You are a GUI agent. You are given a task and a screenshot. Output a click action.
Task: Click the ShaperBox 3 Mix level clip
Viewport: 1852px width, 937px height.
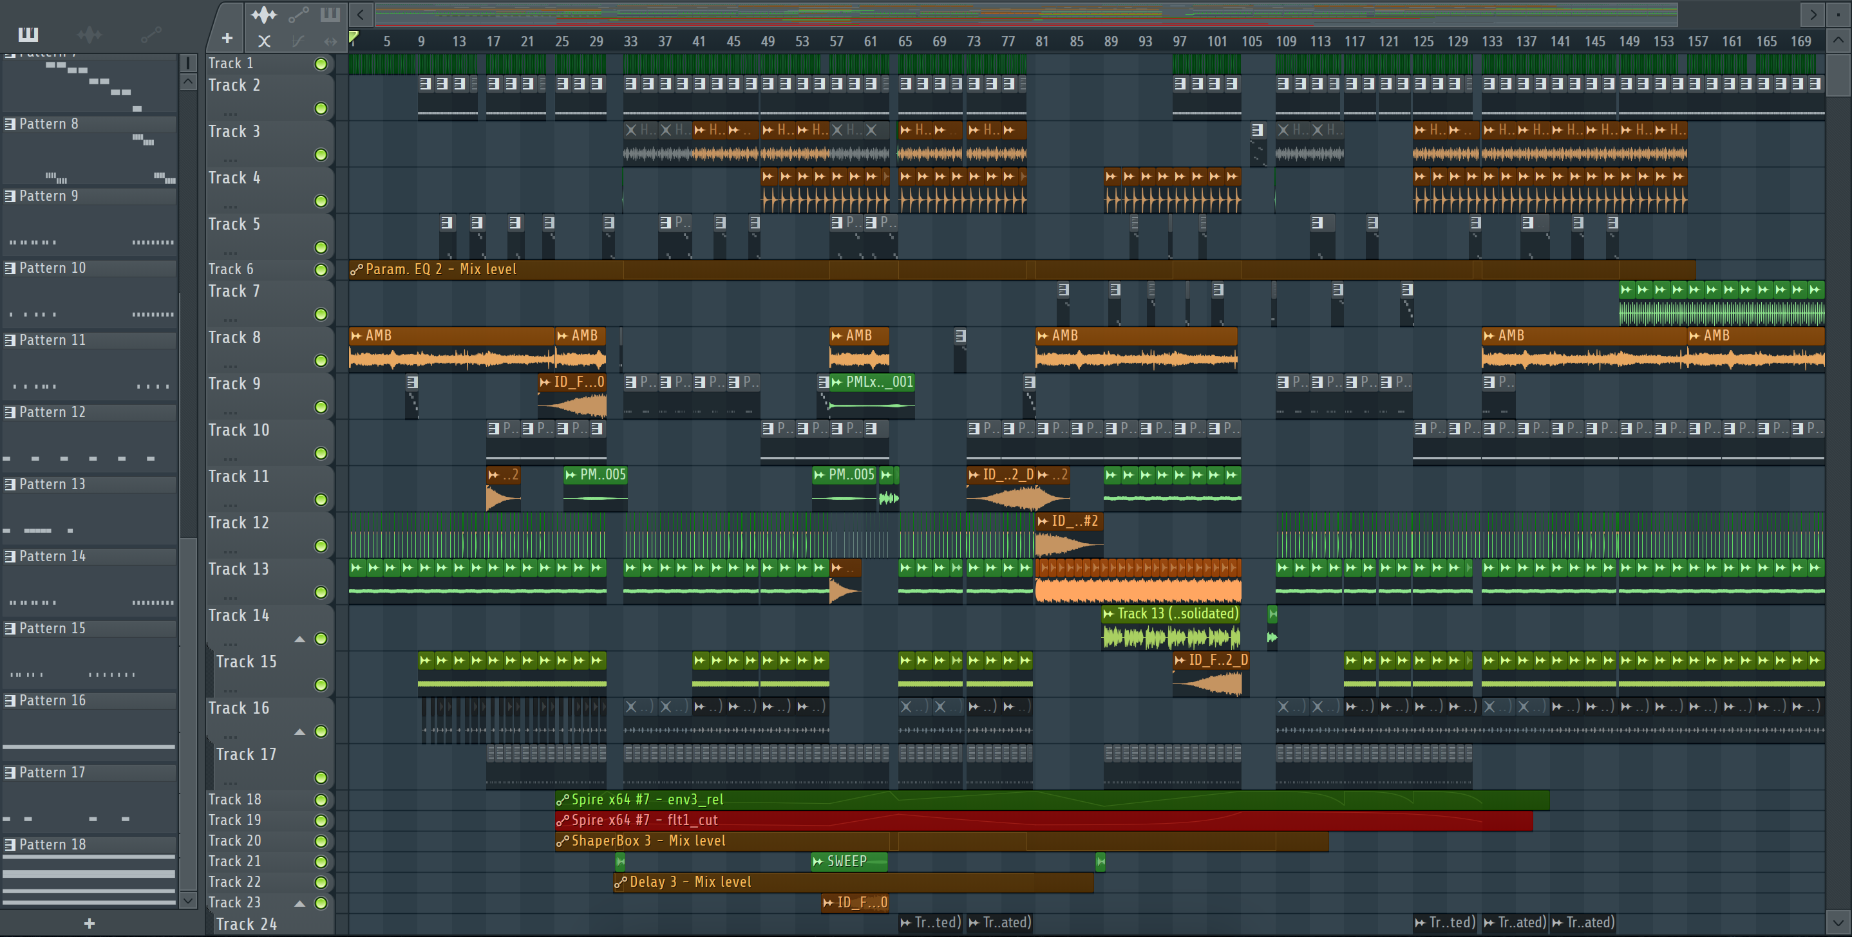(x=942, y=840)
